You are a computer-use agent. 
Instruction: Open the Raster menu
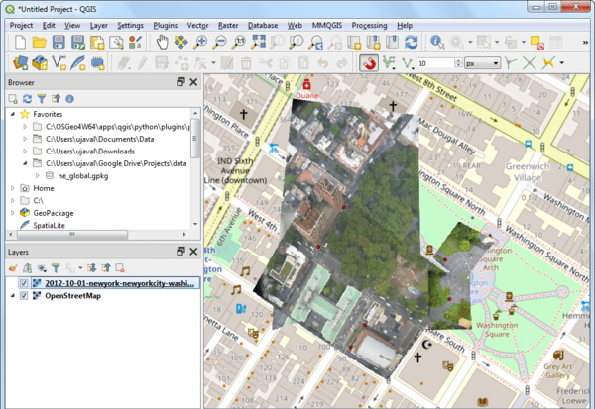coord(228,26)
